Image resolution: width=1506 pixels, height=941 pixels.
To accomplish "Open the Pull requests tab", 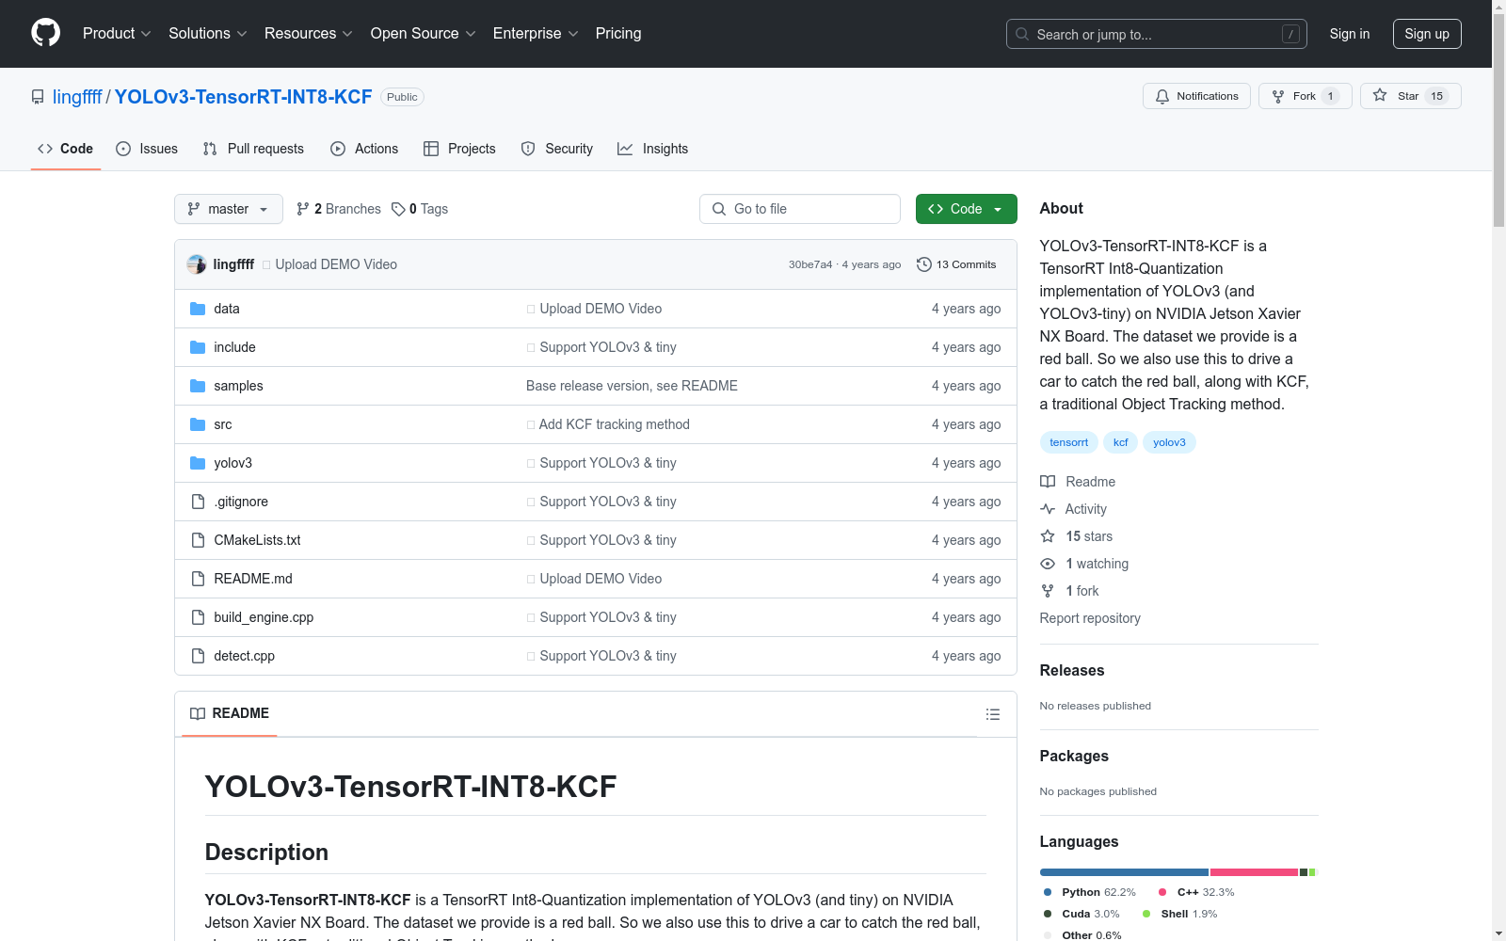I will (253, 149).
